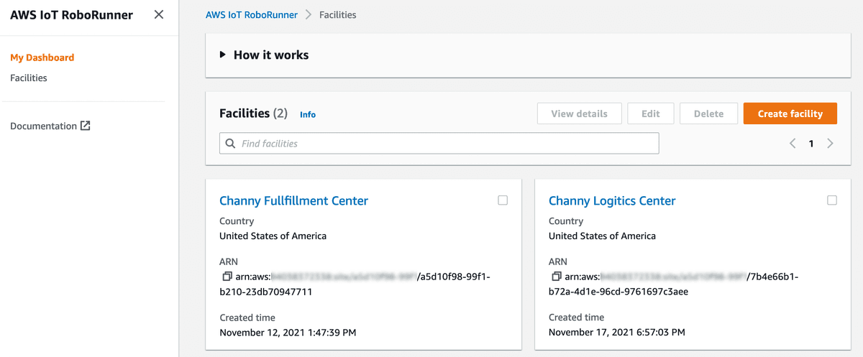Click the external link icon beside Documentation

pyautogui.click(x=85, y=126)
